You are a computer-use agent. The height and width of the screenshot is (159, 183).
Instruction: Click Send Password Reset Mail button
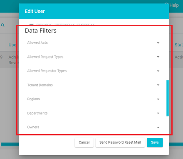[120, 142]
